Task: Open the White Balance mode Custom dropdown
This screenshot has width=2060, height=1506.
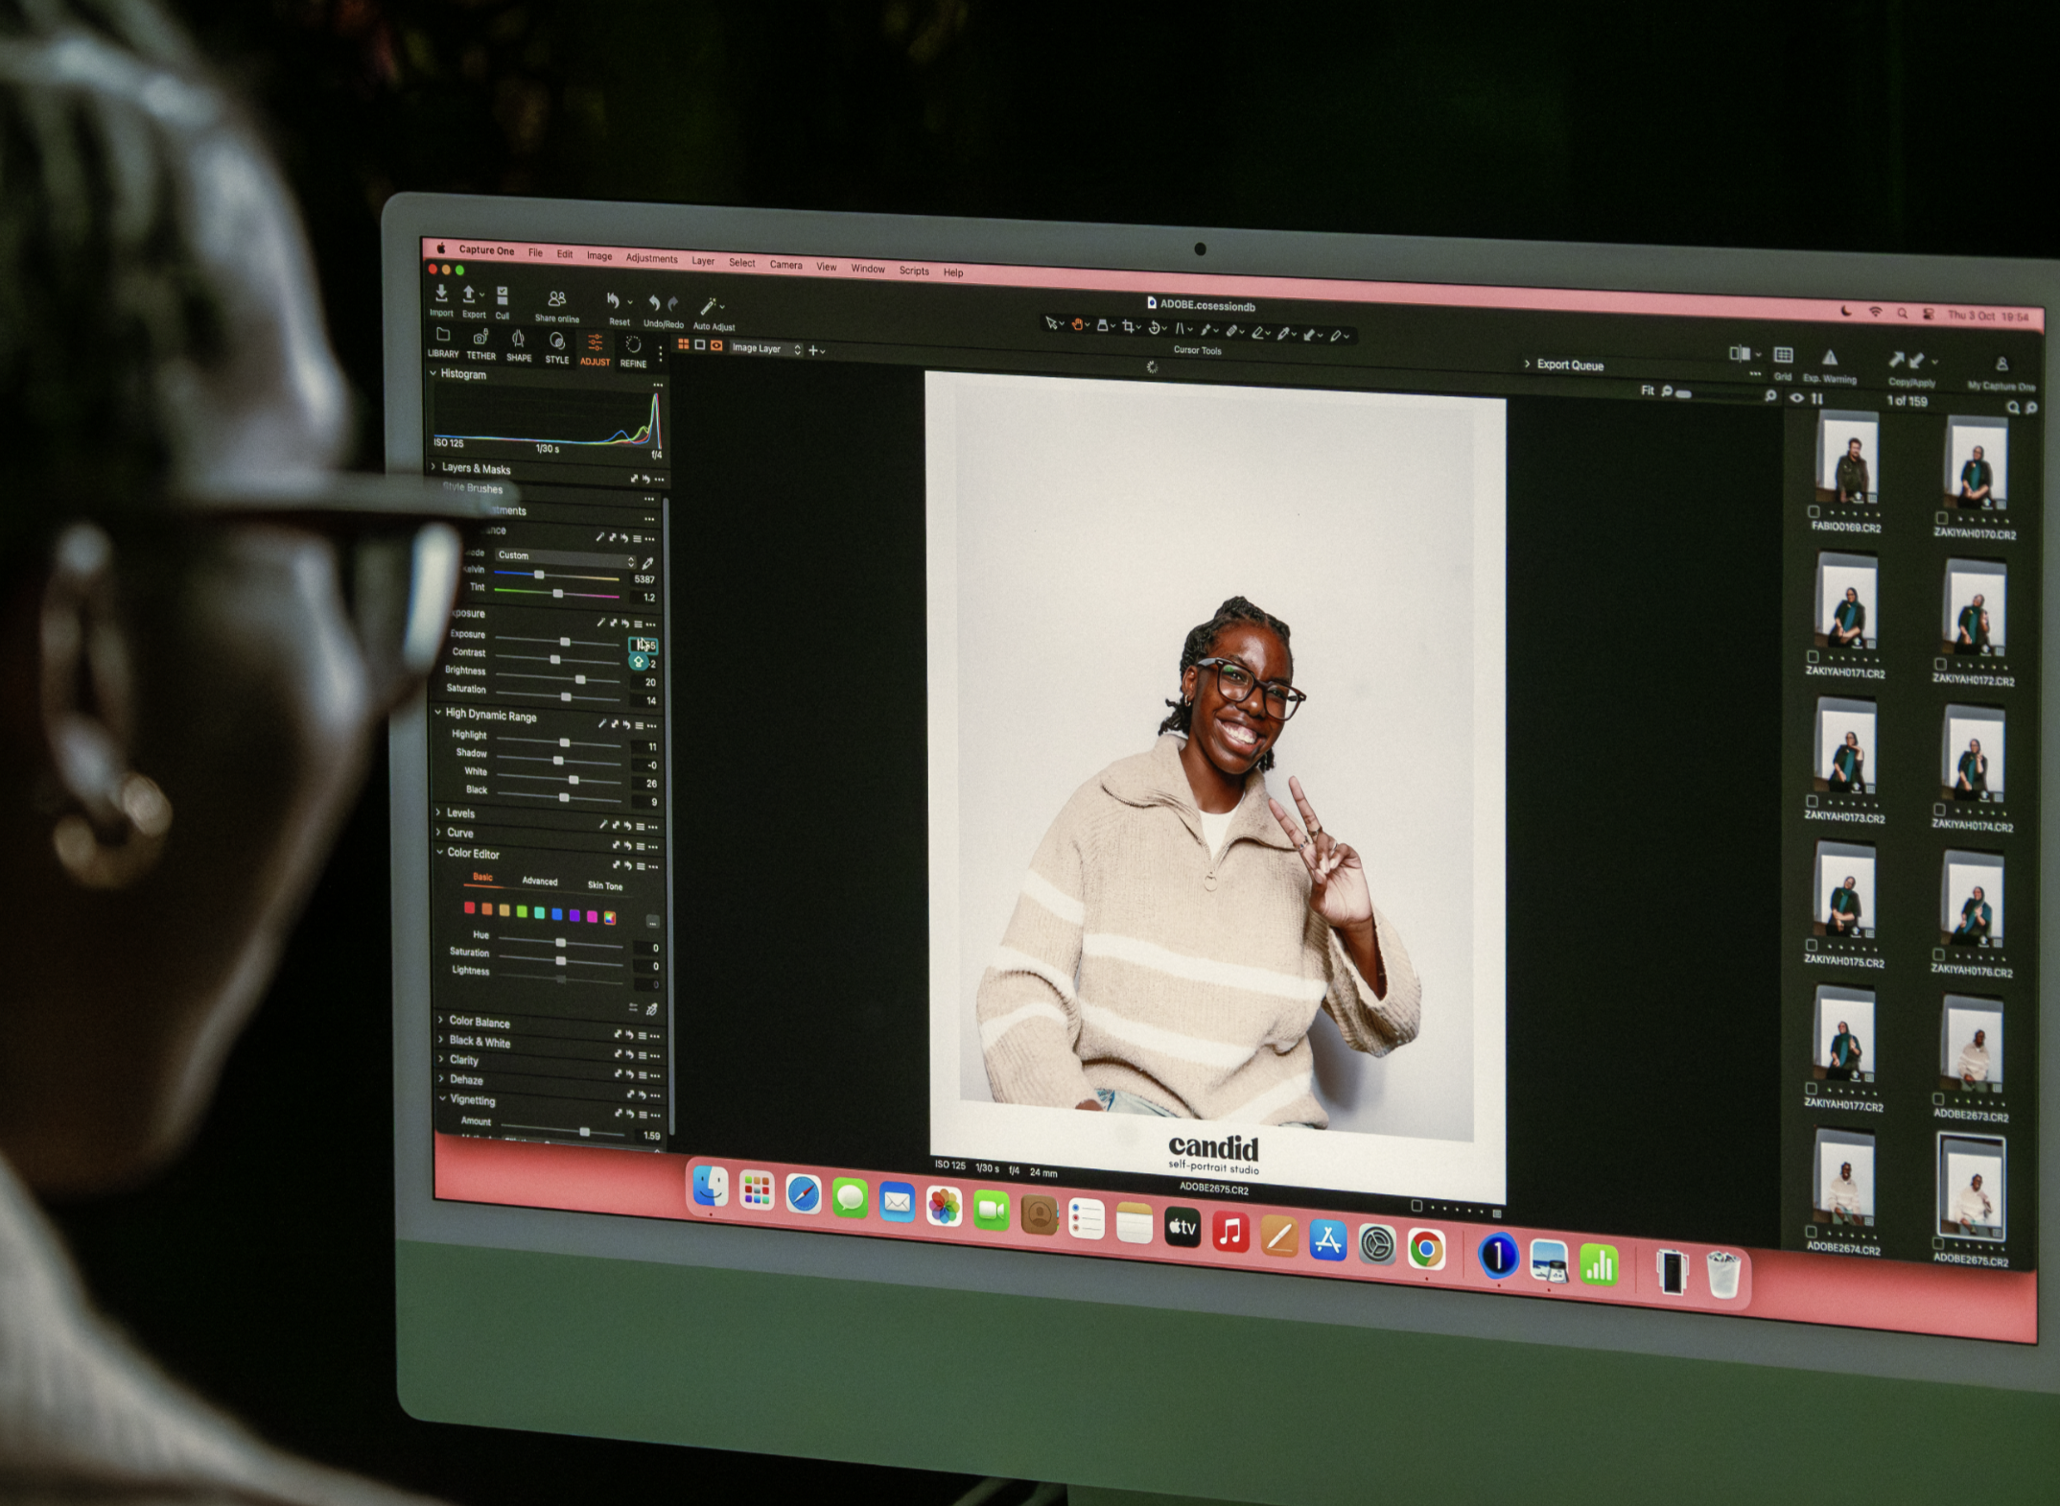Action: (564, 557)
